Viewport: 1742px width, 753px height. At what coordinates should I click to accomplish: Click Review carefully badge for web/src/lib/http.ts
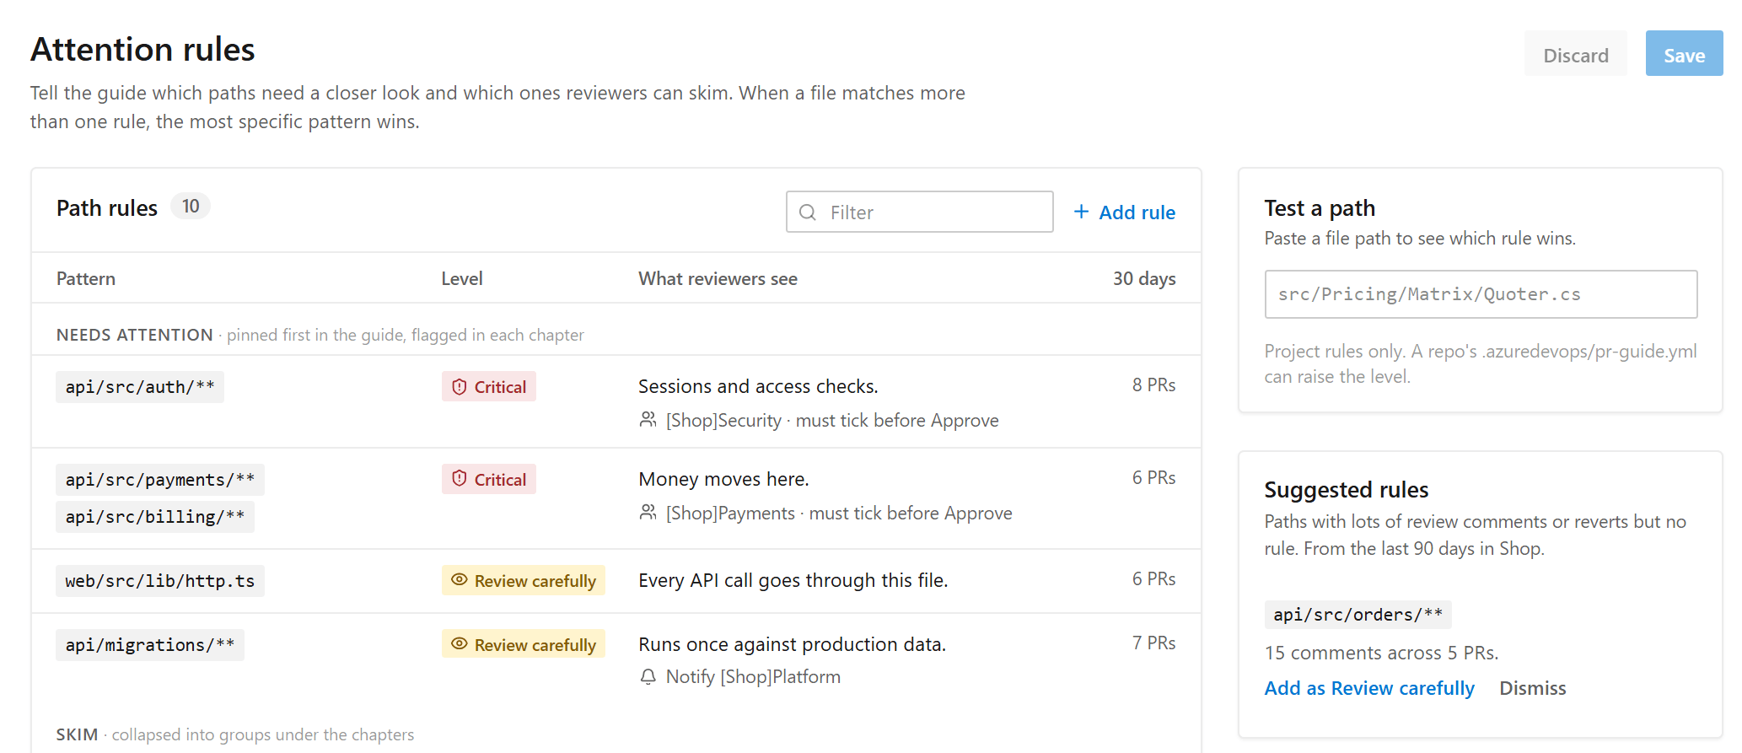point(524,581)
